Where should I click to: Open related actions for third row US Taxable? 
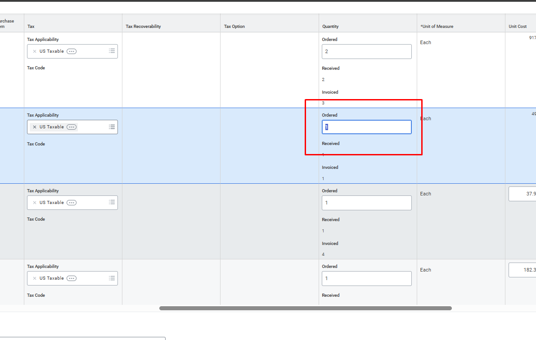click(72, 203)
